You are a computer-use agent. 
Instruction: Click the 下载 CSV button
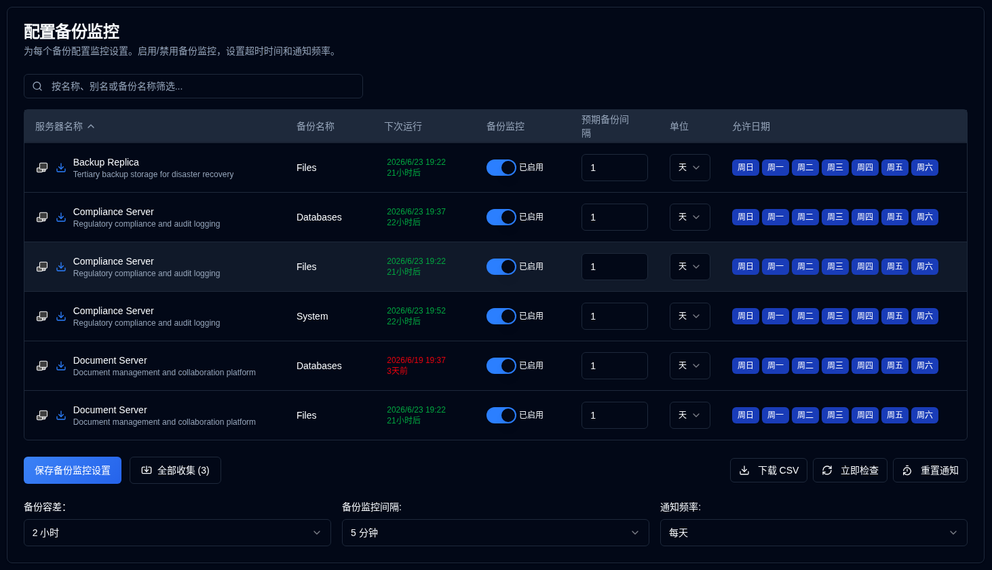click(x=769, y=470)
